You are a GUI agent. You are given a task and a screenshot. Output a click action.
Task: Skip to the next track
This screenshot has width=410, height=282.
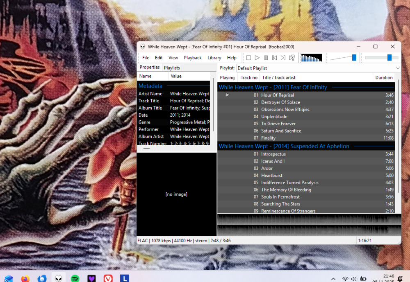[283, 58]
